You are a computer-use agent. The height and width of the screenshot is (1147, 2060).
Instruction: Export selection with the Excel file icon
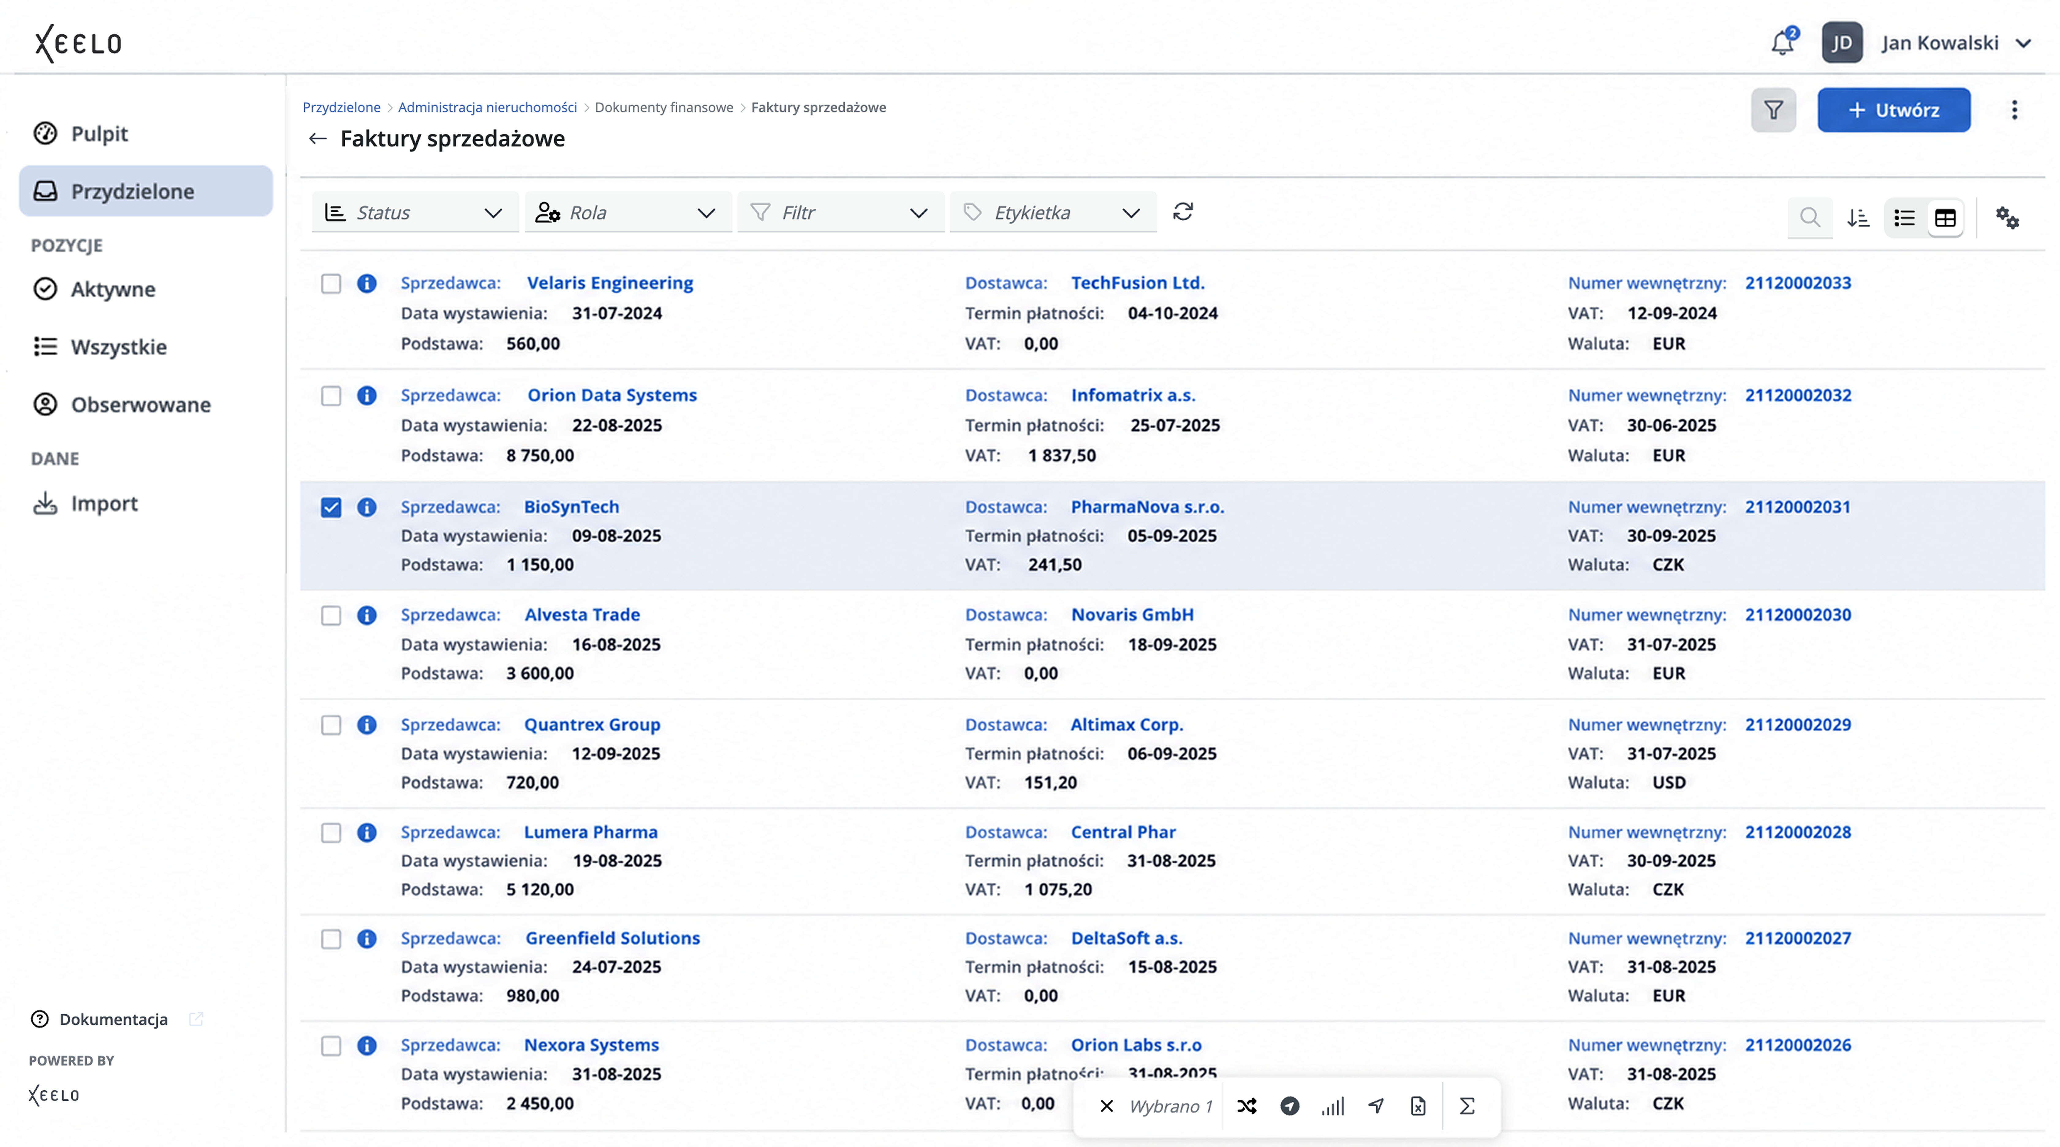click(x=1418, y=1106)
